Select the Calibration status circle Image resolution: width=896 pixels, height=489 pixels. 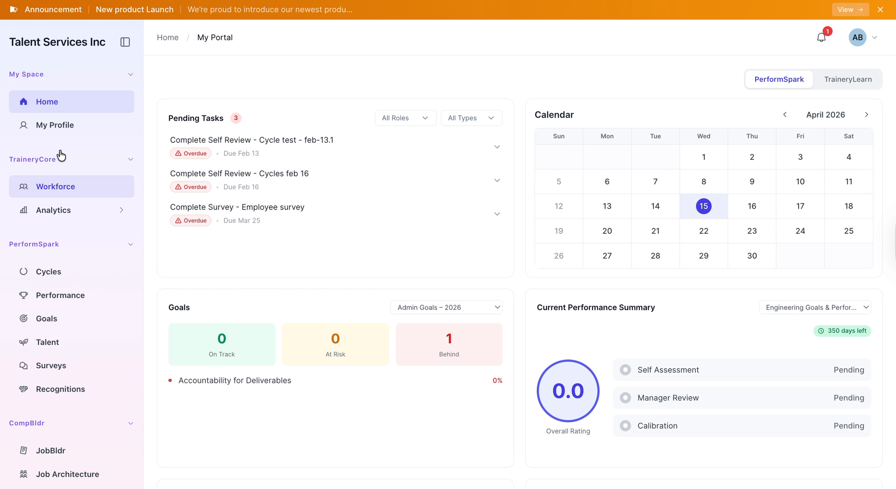[625, 426]
